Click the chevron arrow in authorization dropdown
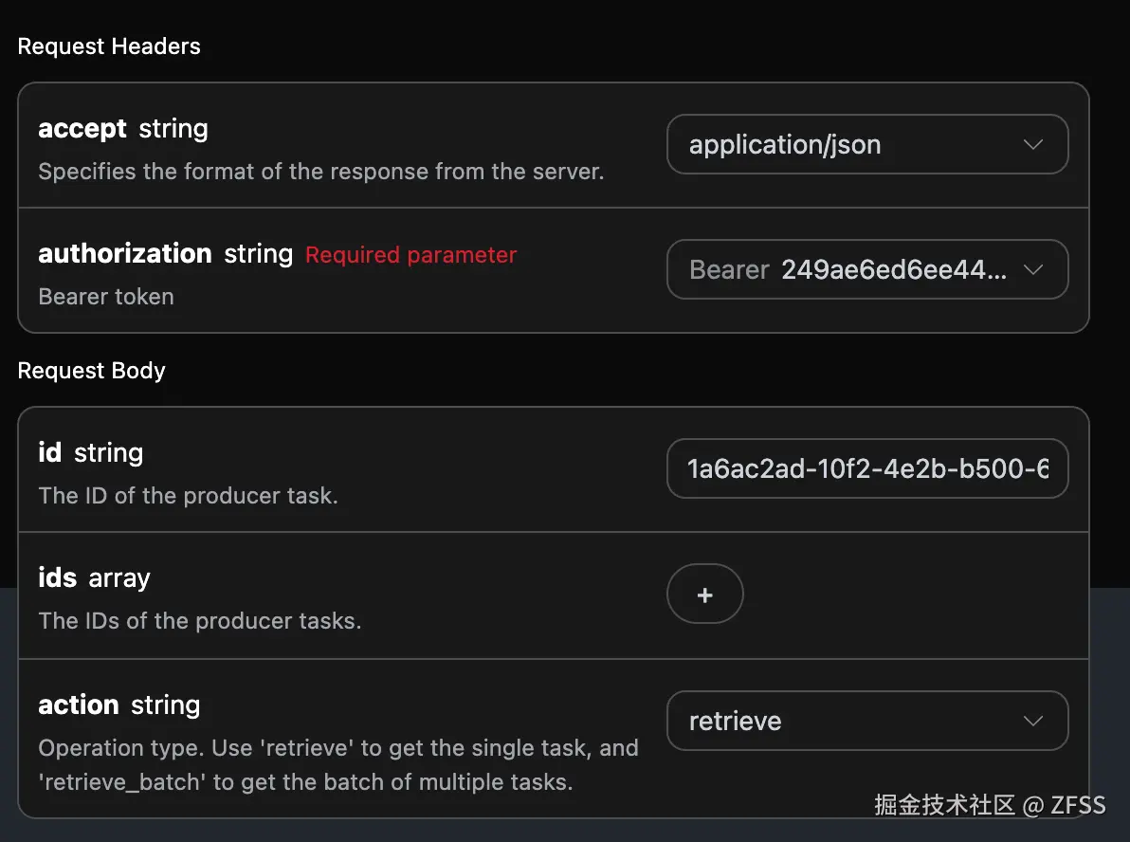 tap(1033, 270)
